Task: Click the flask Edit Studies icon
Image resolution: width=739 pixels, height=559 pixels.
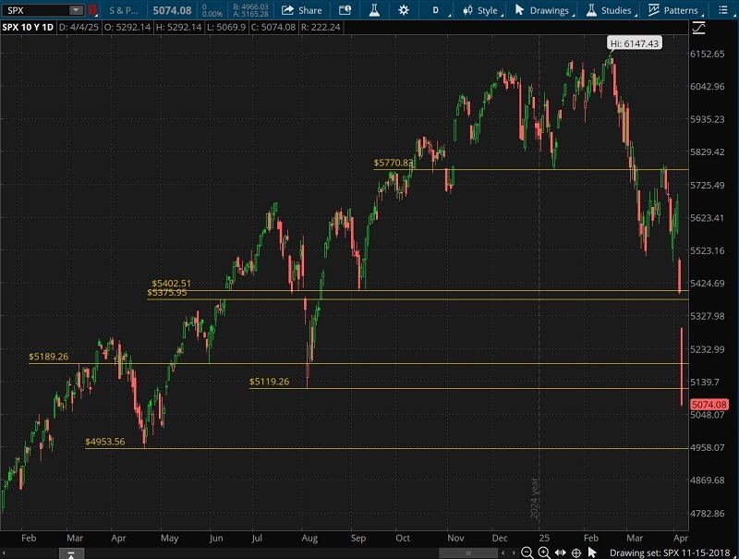Action: click(x=374, y=10)
